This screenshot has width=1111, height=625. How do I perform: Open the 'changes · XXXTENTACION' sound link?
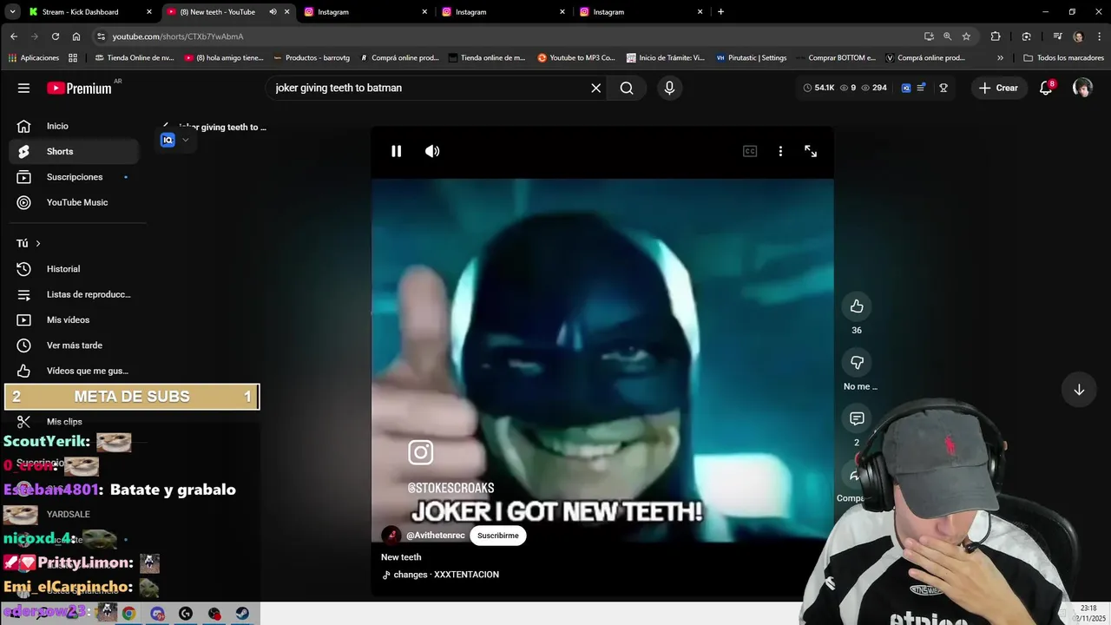(x=446, y=575)
